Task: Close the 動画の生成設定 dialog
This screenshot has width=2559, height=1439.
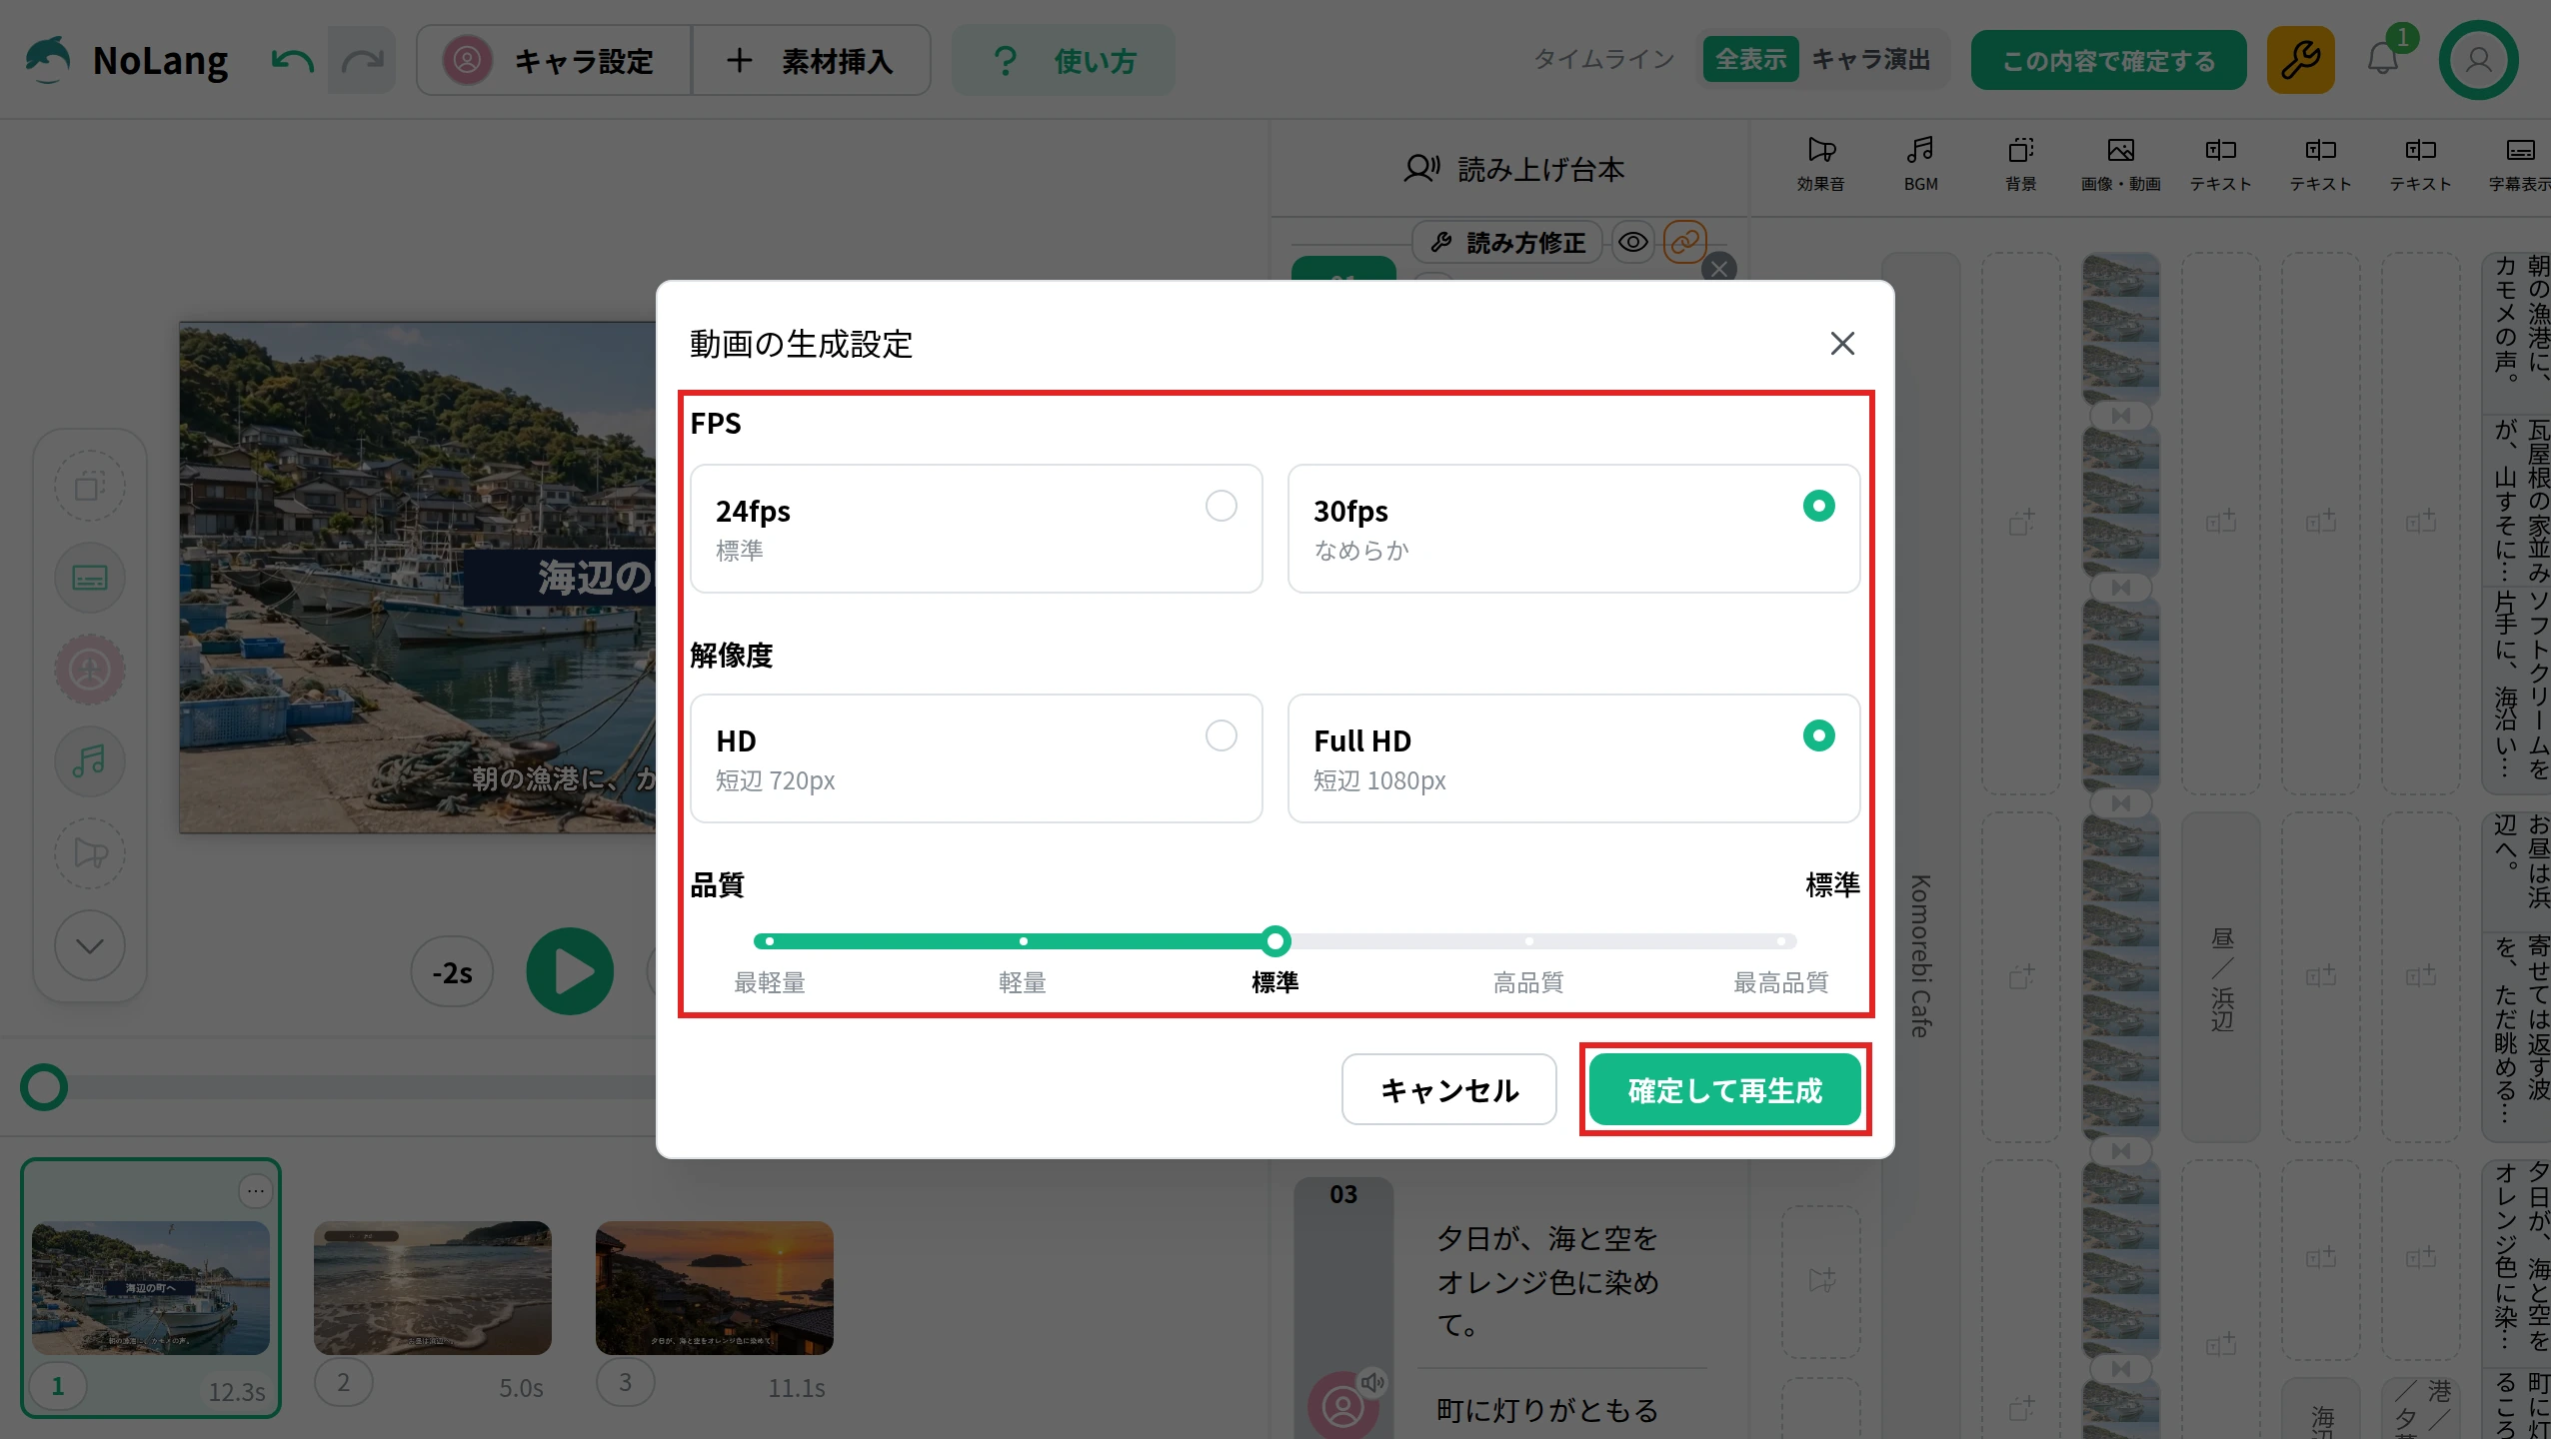Action: click(x=1842, y=344)
